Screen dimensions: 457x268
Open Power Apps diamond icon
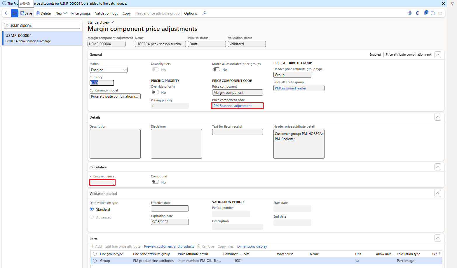[410, 13]
